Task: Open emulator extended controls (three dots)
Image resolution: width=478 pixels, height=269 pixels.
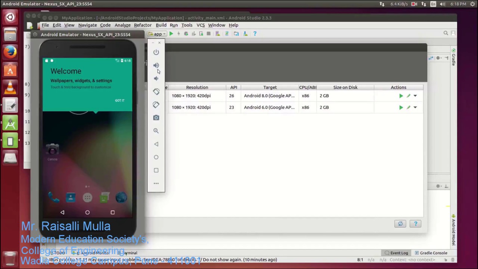Action: point(156,183)
